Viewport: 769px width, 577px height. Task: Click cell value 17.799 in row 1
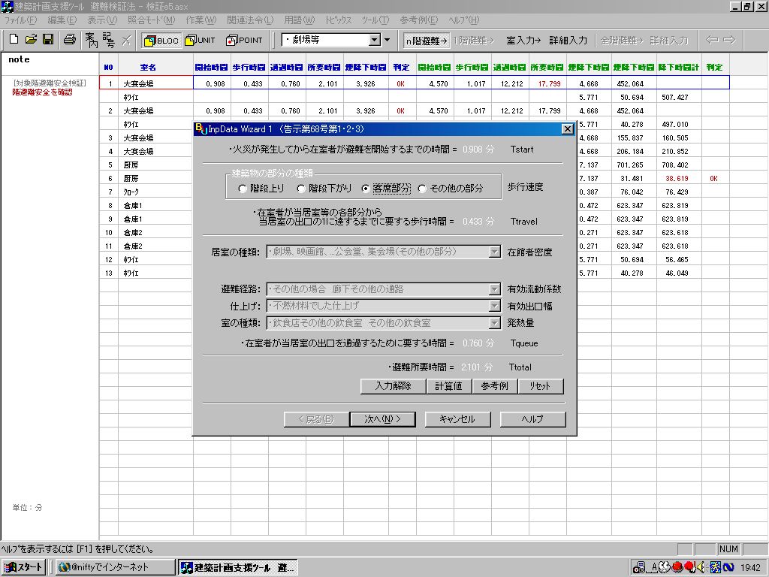[x=549, y=84]
